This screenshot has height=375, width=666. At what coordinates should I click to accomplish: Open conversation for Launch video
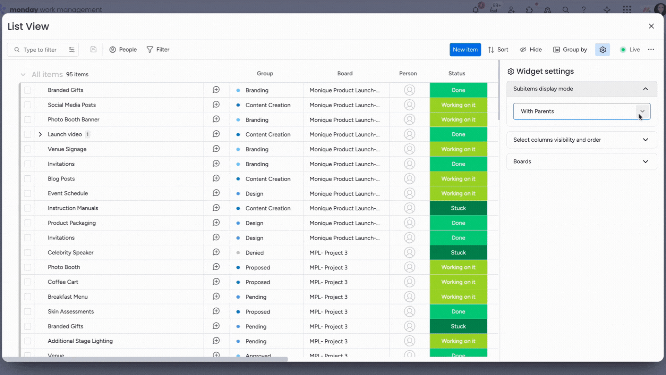pos(216,134)
